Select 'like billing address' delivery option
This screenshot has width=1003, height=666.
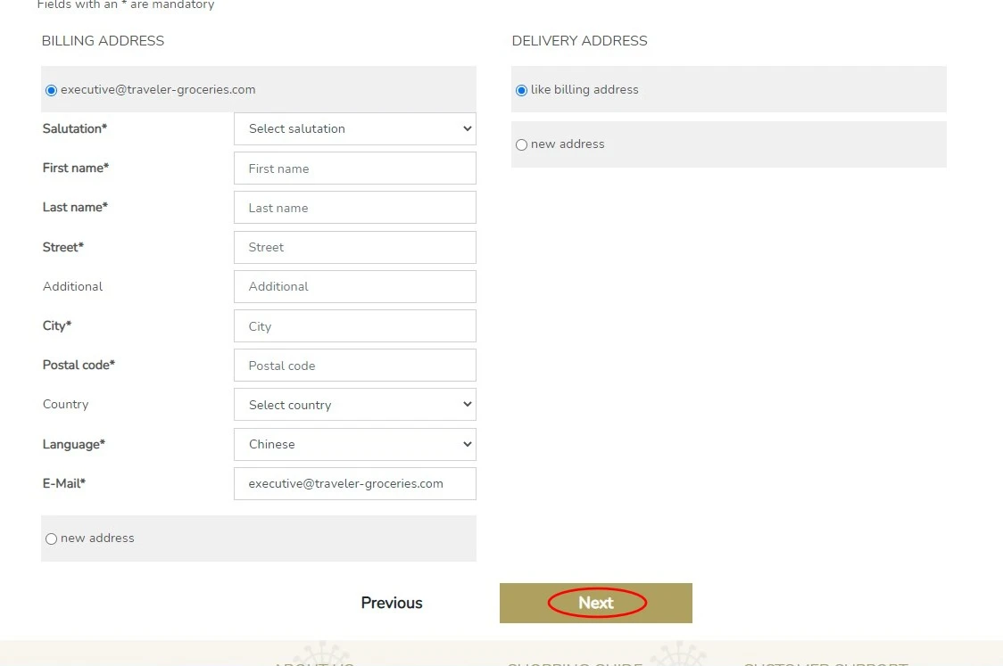(522, 90)
